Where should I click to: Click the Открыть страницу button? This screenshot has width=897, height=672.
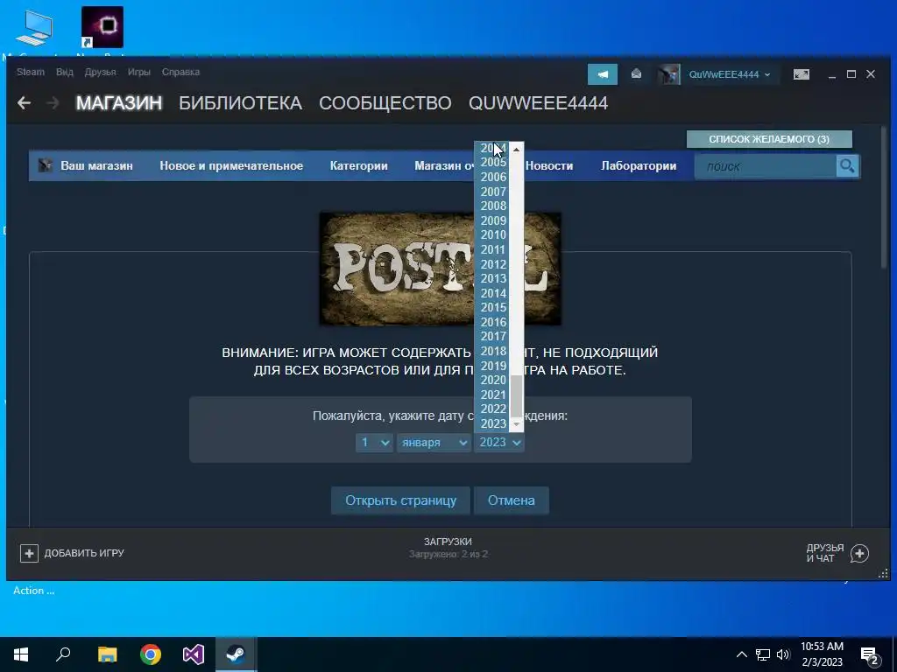400,500
